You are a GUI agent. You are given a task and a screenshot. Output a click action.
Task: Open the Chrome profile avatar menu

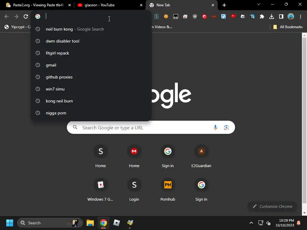pos(291,16)
